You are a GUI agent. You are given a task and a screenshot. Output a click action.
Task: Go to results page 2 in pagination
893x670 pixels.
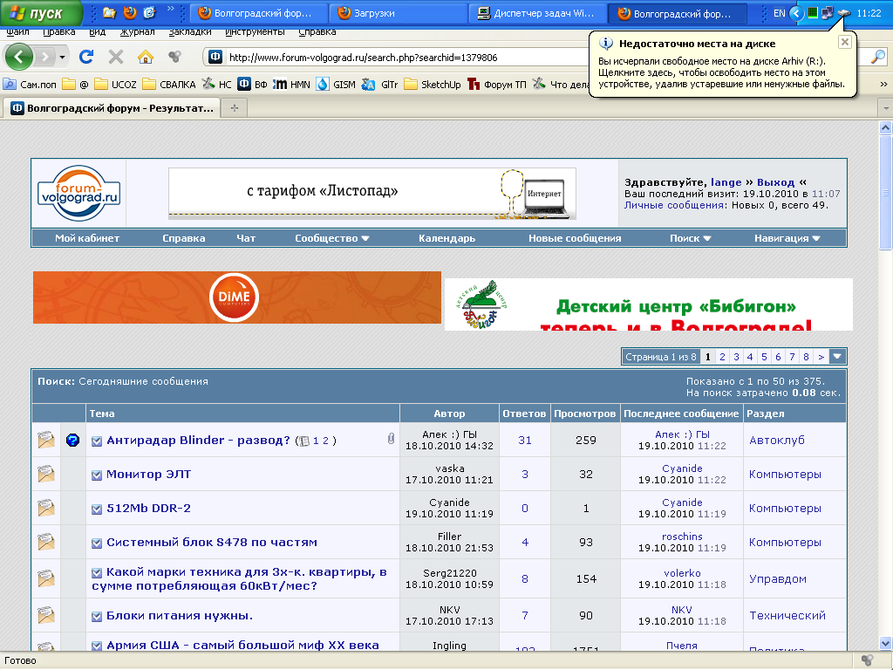click(722, 357)
